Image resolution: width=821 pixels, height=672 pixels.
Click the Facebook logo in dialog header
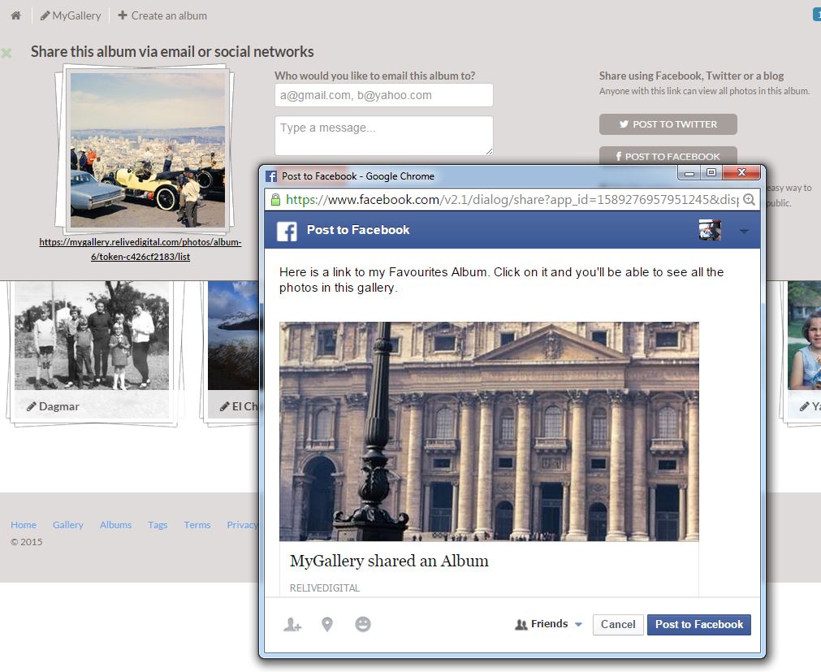pyautogui.click(x=287, y=231)
